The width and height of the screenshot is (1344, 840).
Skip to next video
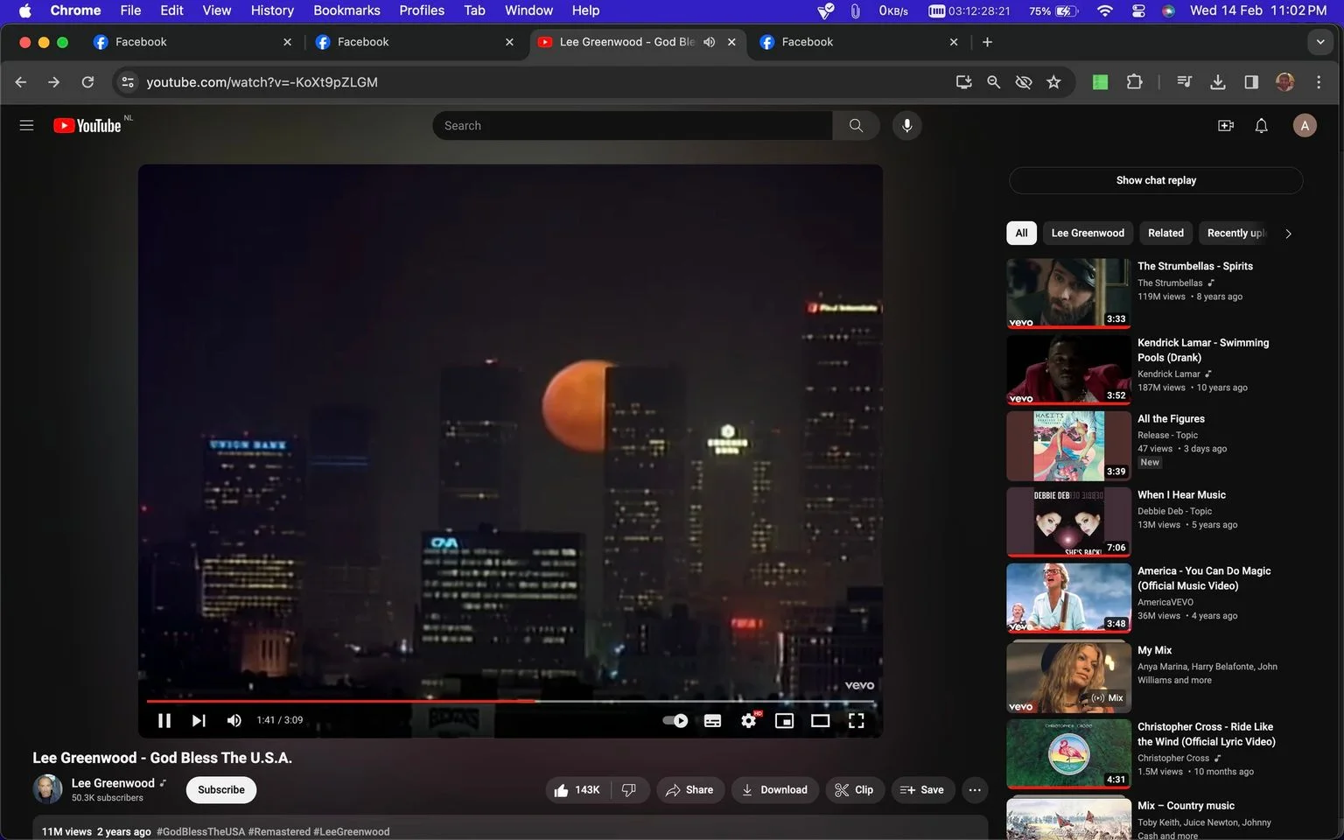[199, 720]
